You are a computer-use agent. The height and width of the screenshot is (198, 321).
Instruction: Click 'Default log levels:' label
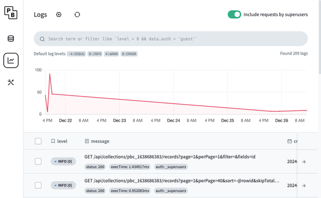50,54
